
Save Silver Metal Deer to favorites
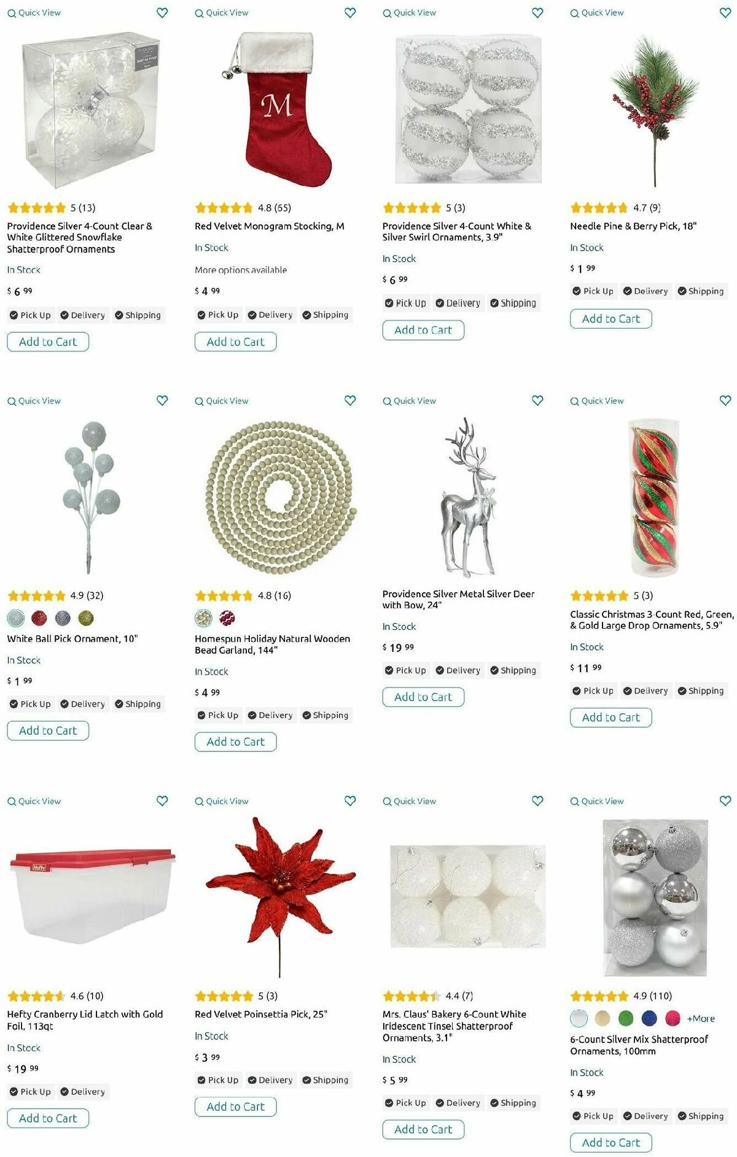[x=537, y=401]
